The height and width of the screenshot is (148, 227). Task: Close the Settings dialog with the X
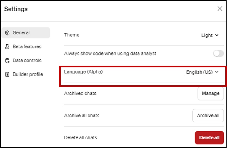(220, 9)
